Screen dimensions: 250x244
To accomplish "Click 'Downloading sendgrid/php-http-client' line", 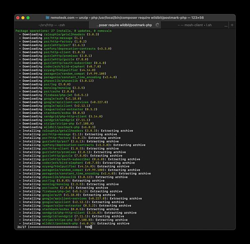I will pos(61,116).
